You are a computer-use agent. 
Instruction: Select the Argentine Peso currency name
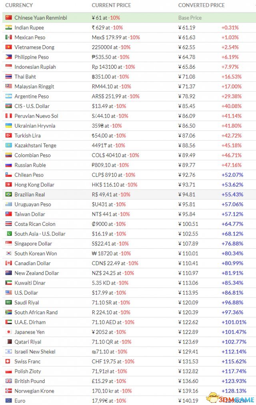[x=32, y=96]
